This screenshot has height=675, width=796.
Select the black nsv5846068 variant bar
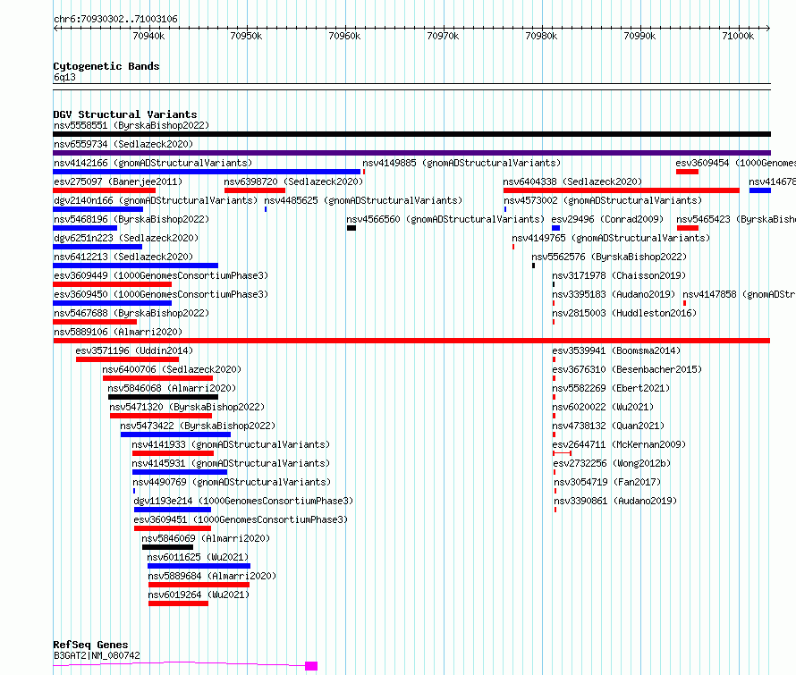[x=163, y=397]
